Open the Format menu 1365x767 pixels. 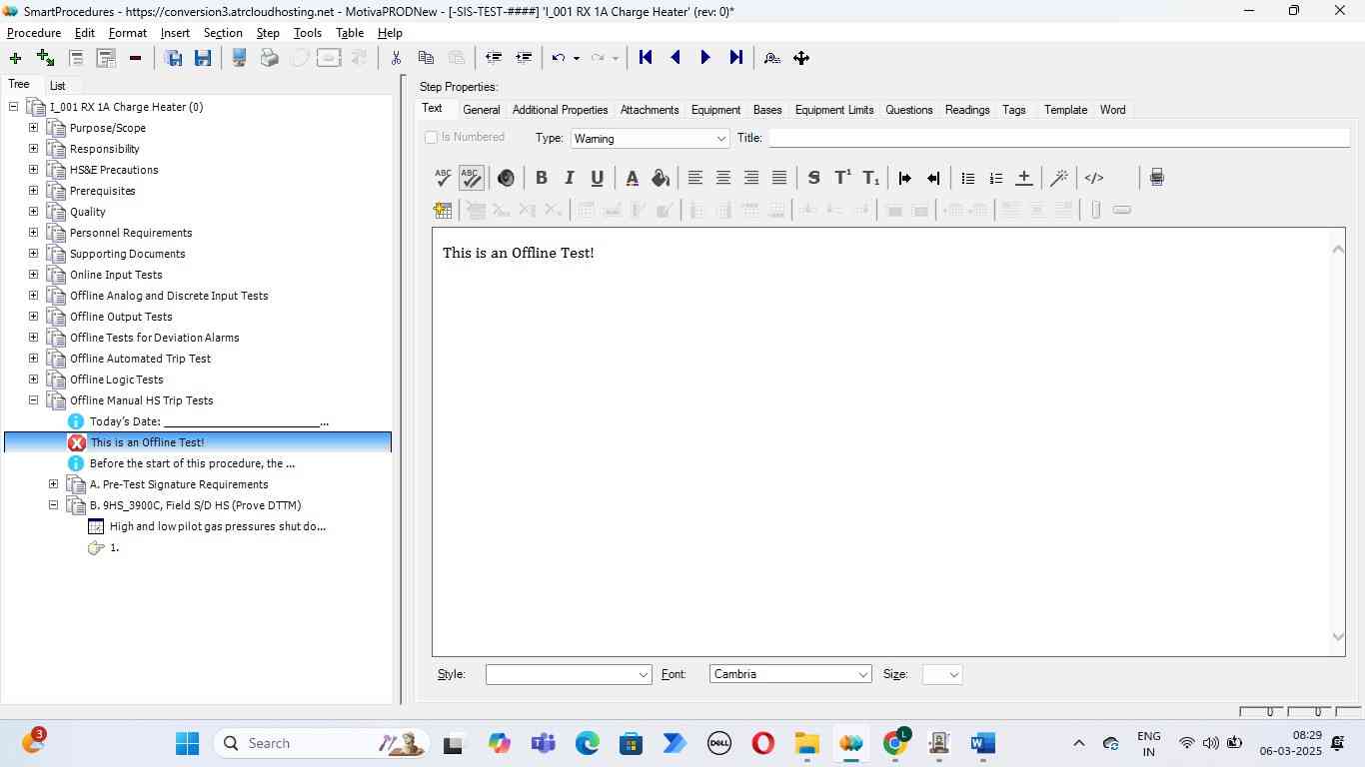click(x=128, y=33)
